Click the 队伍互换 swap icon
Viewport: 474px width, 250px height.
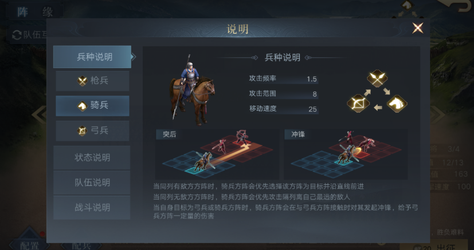click(17, 35)
